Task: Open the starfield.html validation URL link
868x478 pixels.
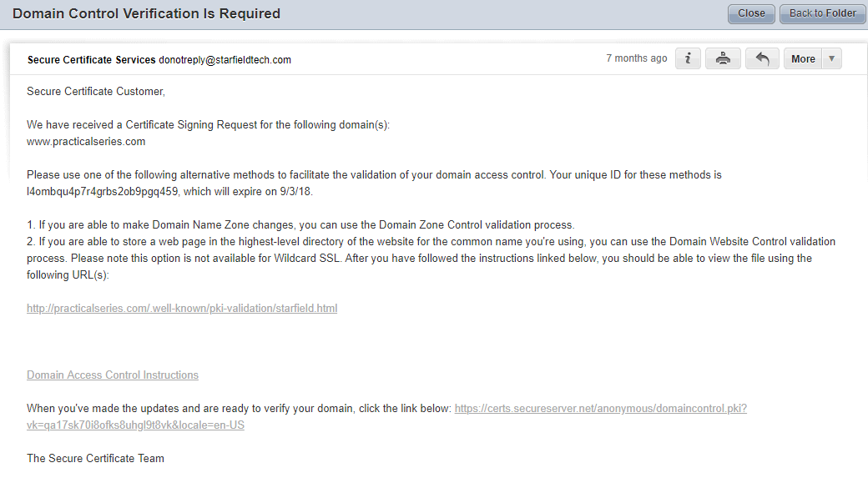Action: (182, 308)
